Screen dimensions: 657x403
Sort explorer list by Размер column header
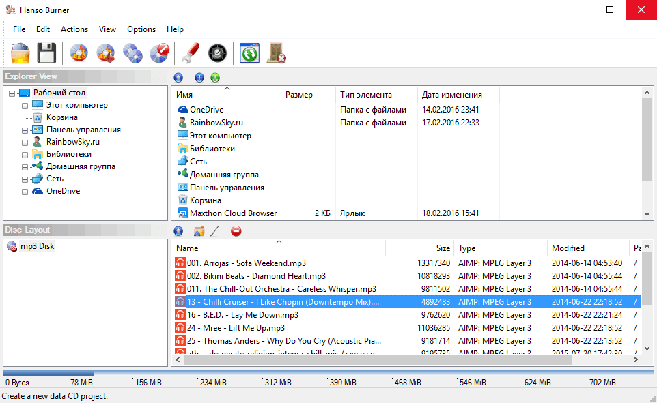[x=308, y=95]
